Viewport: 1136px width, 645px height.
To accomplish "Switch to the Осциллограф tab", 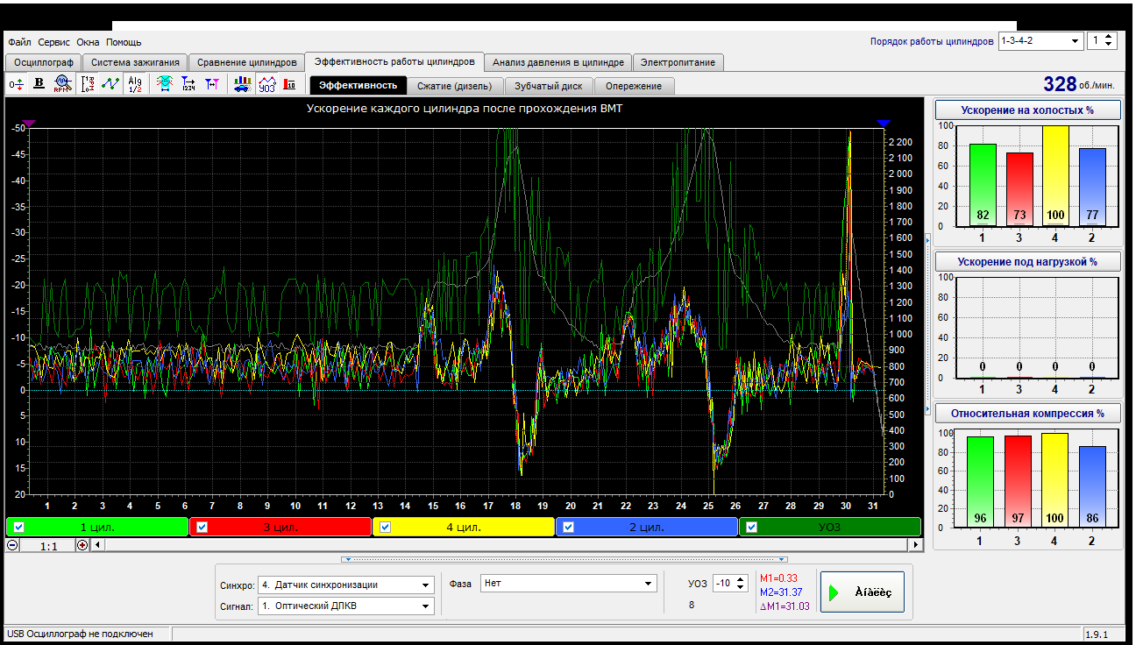I will 43,62.
